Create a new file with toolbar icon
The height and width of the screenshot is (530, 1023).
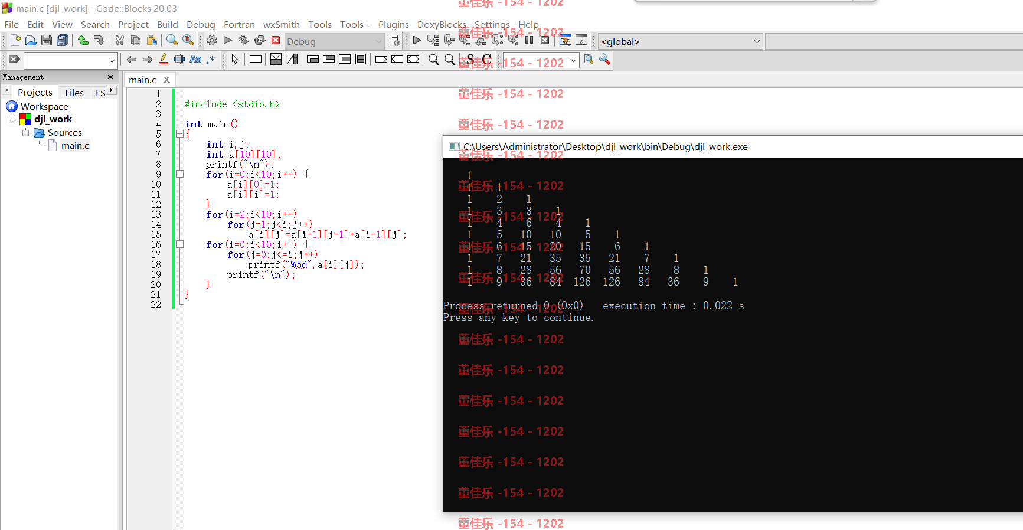pyautogui.click(x=15, y=40)
